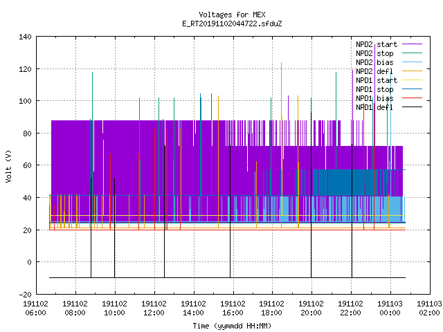Click the NPD2 defl orange legend line
443x332 pixels.
[412, 71]
